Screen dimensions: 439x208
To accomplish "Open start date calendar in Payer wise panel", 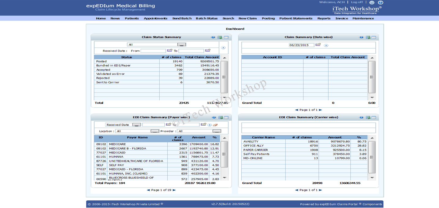I will pyautogui.click(x=169, y=124).
